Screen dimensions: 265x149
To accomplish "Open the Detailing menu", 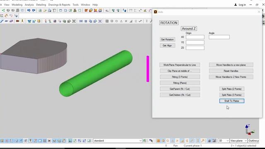I will click(41, 5).
